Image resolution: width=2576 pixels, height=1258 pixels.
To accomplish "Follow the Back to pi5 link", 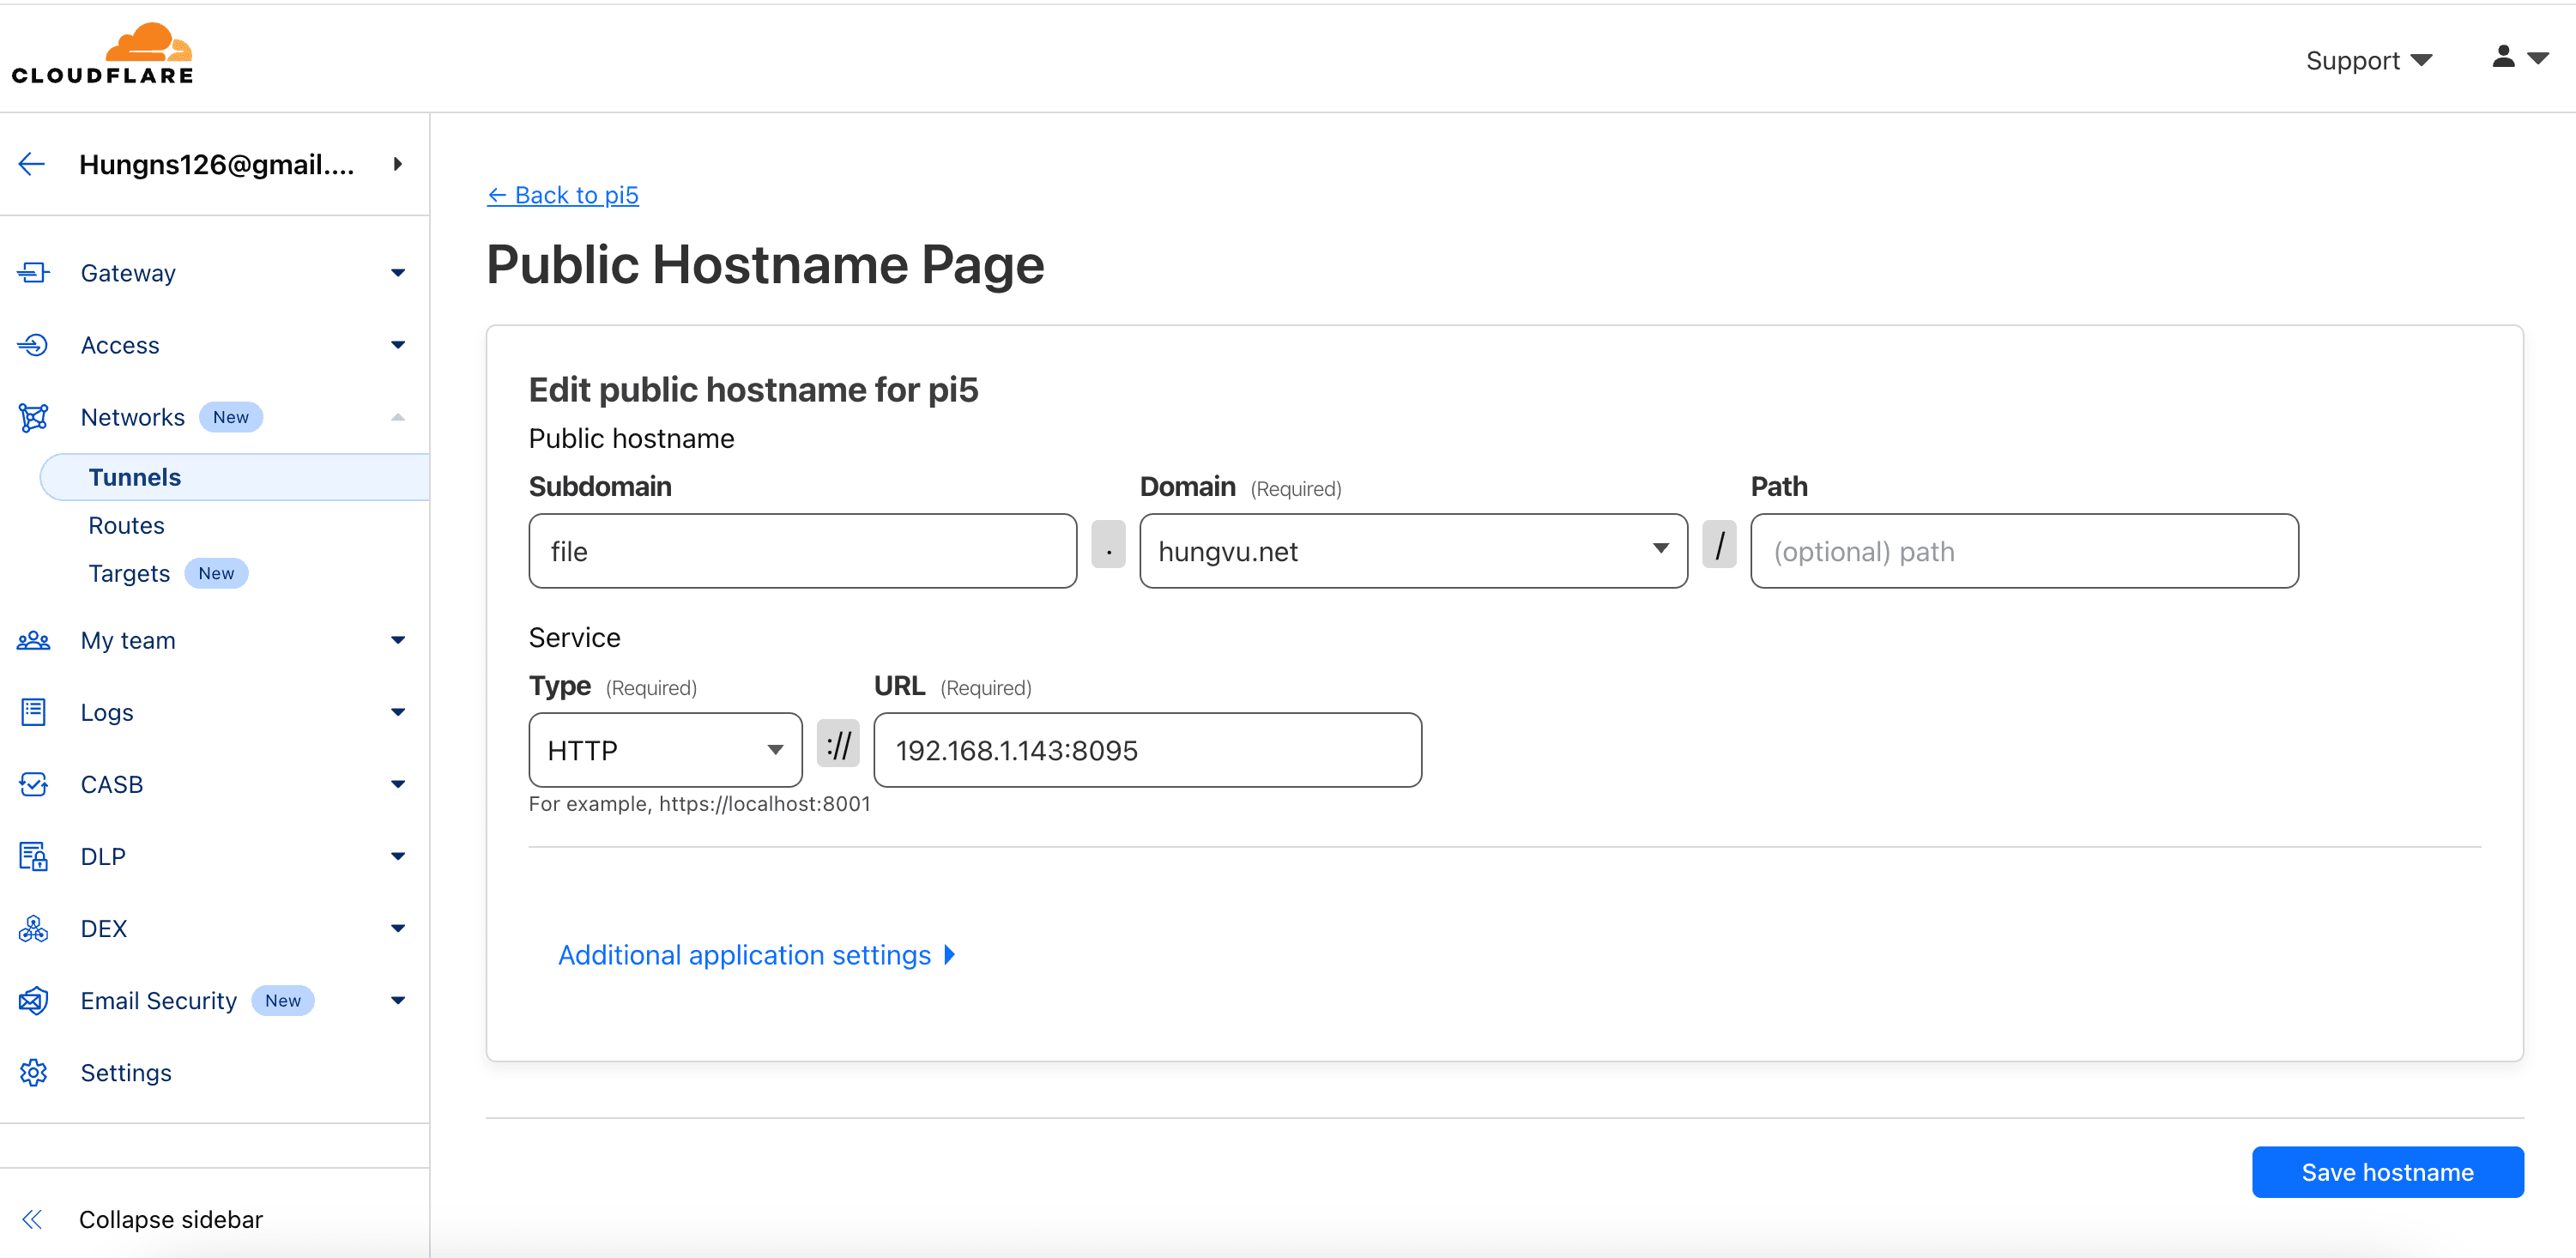I will tap(562, 195).
